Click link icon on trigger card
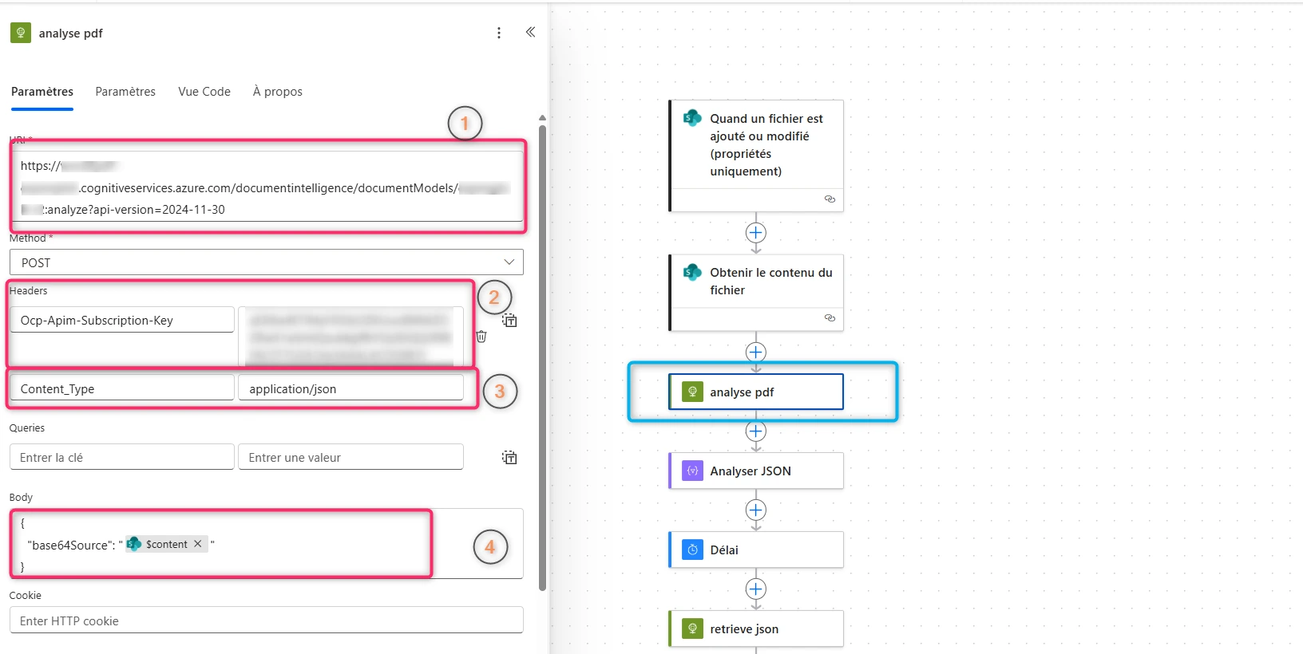Image resolution: width=1303 pixels, height=654 pixels. pos(830,199)
